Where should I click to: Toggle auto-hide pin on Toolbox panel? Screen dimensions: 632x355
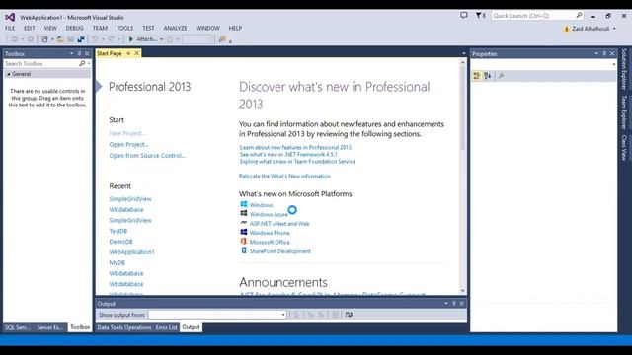(x=79, y=53)
